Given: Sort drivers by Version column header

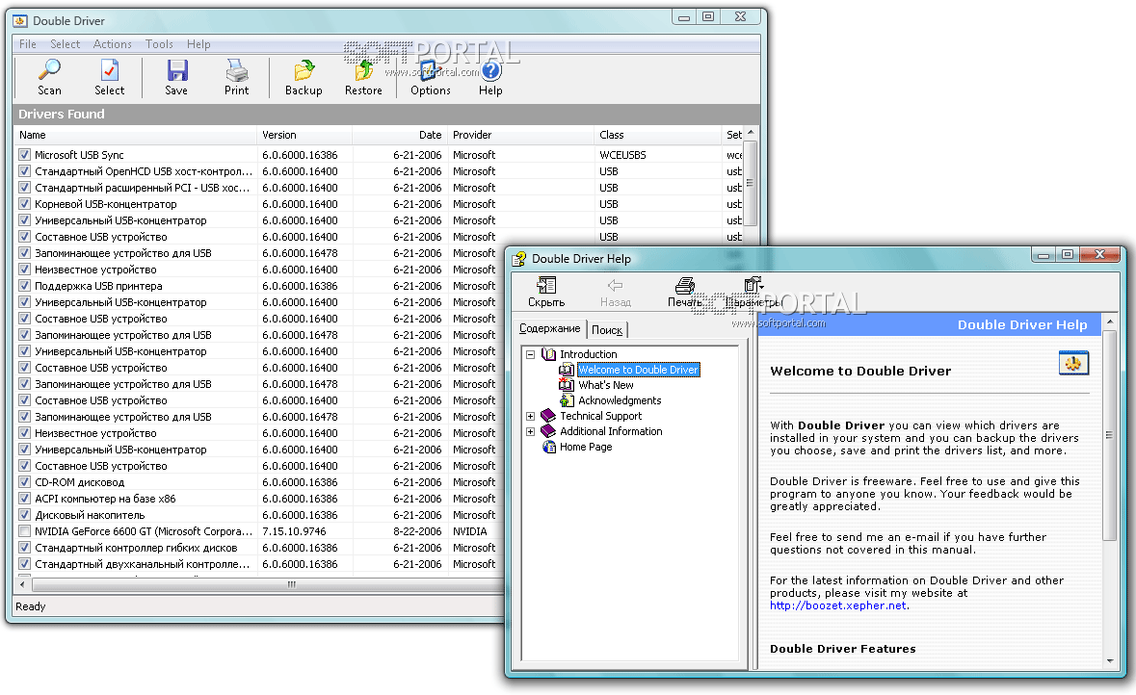Looking at the screenshot, I should coord(304,135).
